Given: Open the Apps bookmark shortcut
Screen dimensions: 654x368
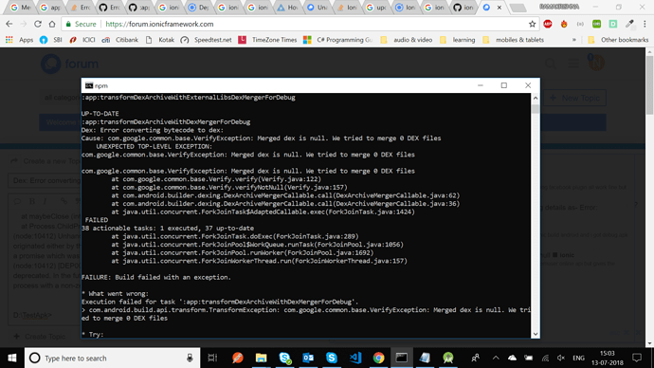Looking at the screenshot, I should click(19, 40).
